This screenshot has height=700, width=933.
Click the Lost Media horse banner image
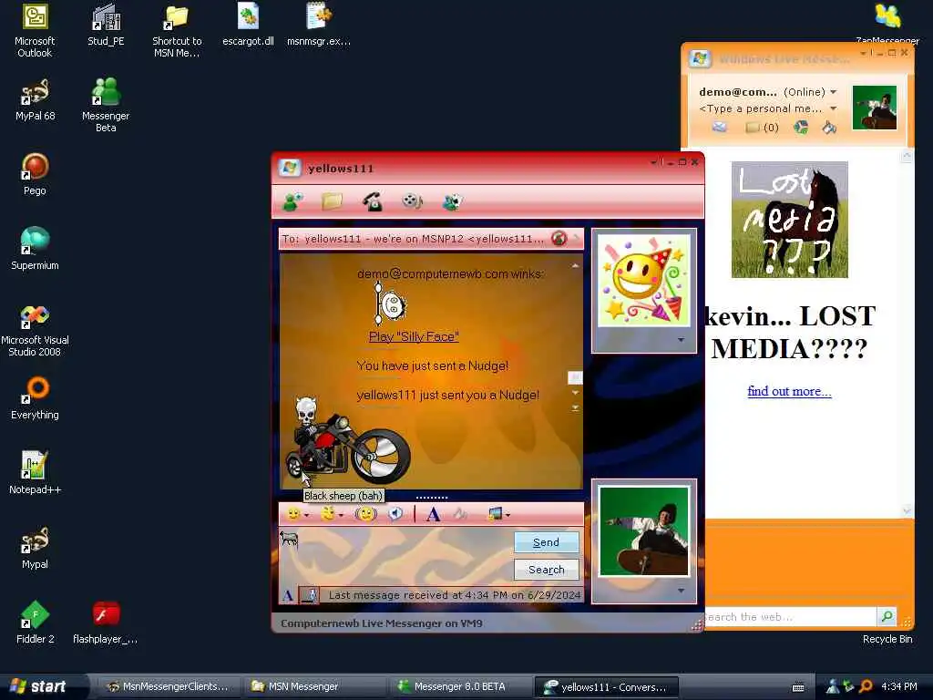(790, 220)
